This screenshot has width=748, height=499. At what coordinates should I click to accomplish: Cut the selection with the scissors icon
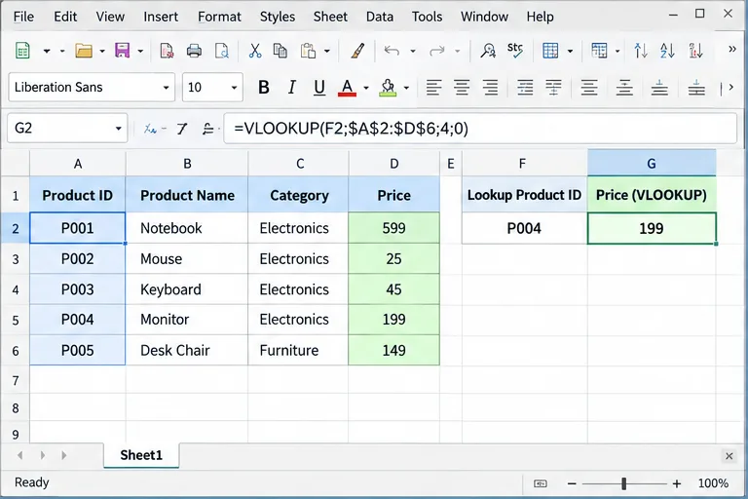tap(255, 50)
